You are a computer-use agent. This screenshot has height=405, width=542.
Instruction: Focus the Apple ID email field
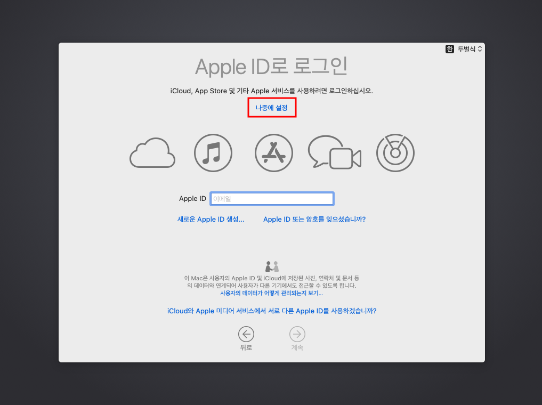click(272, 199)
